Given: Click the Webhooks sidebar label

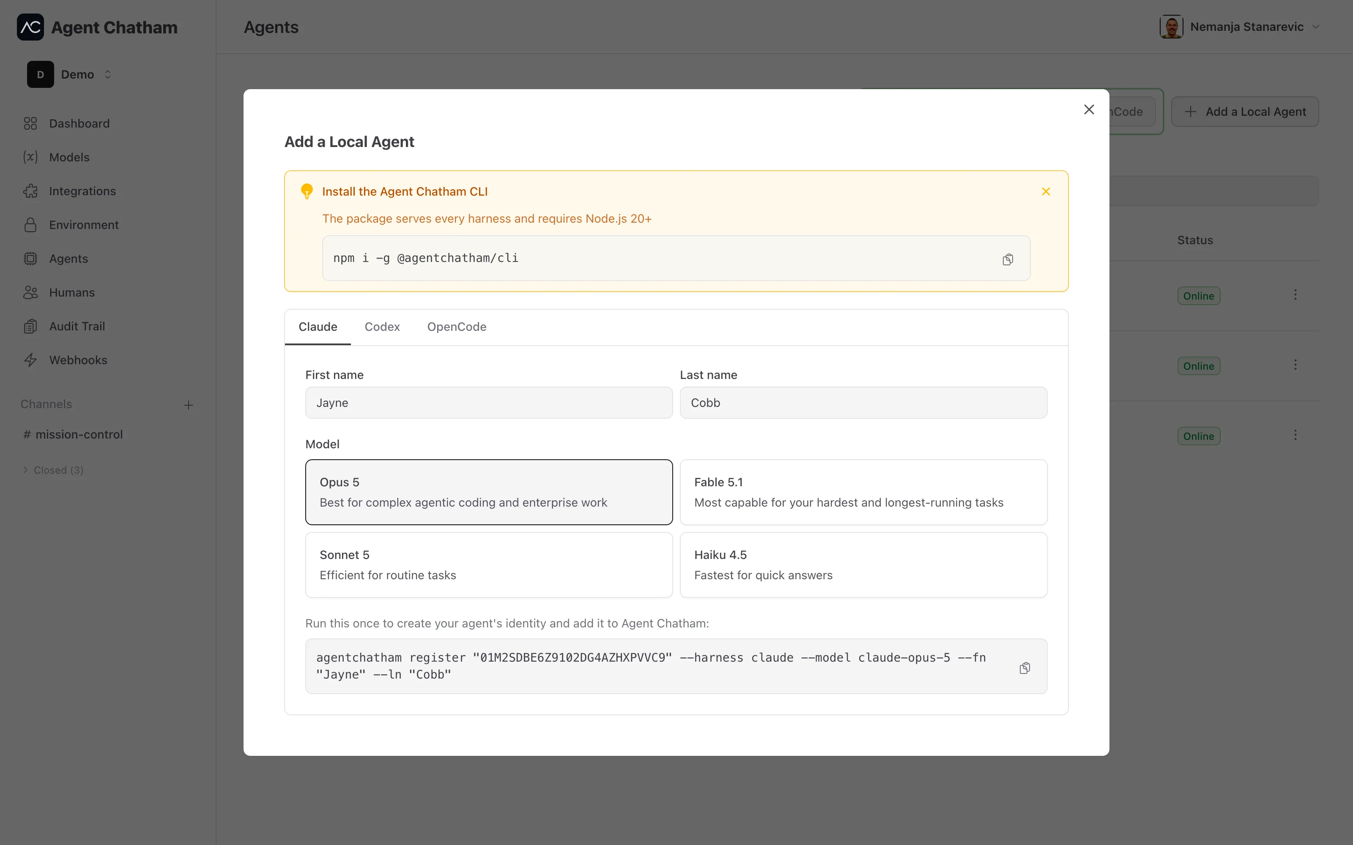Looking at the screenshot, I should (78, 360).
